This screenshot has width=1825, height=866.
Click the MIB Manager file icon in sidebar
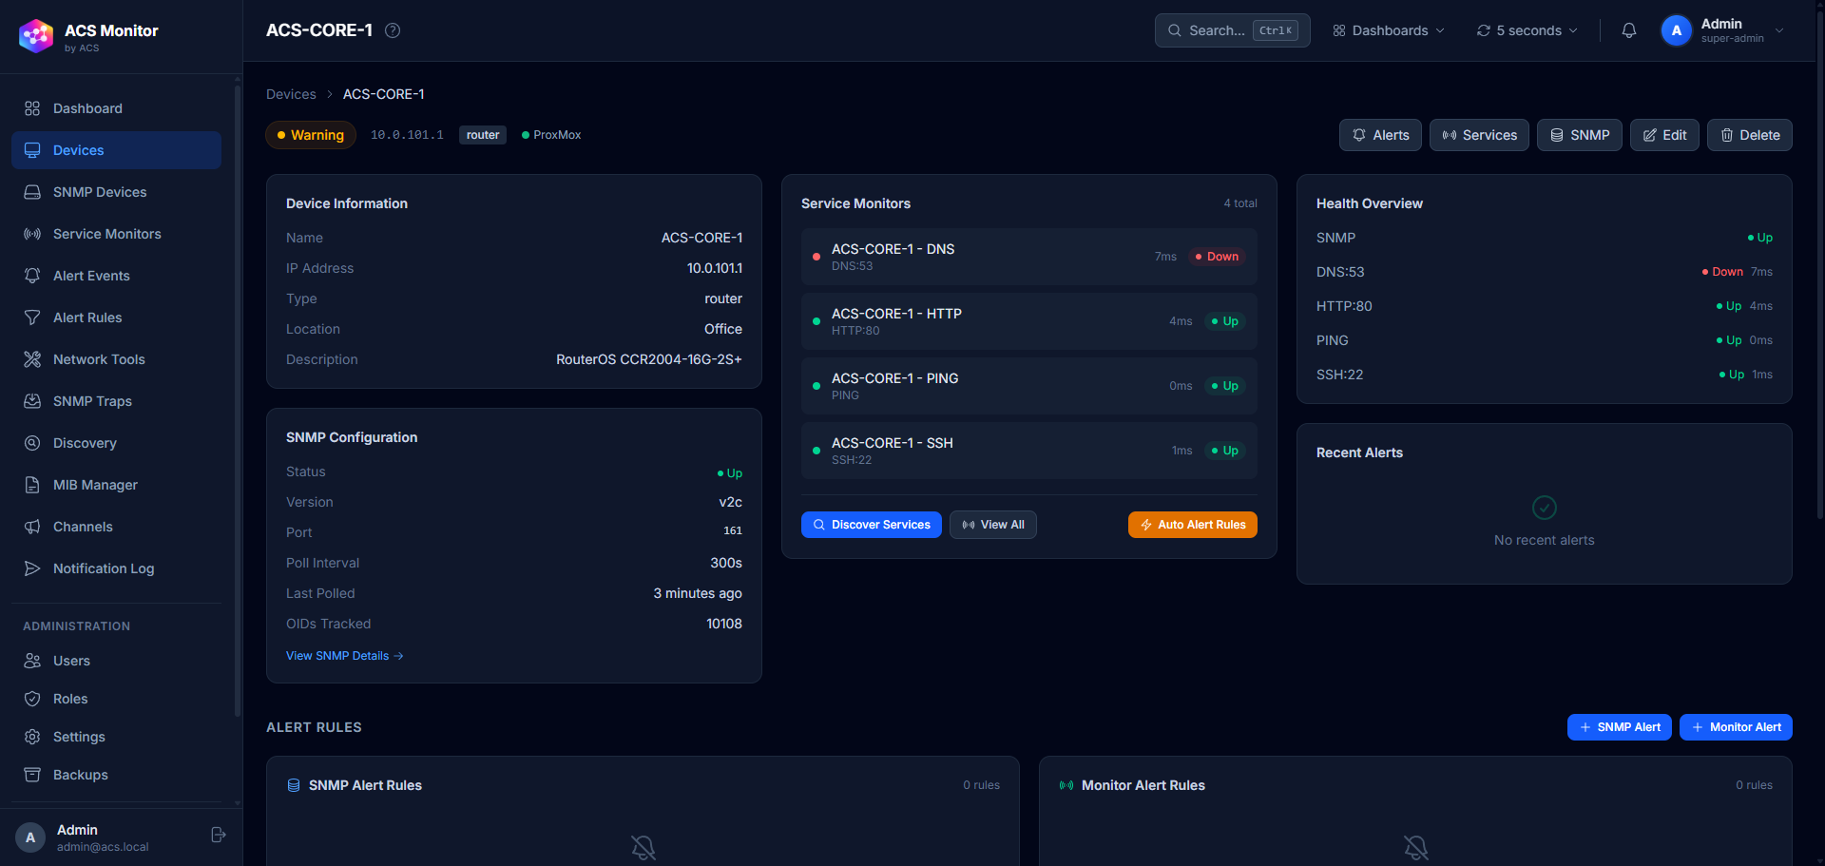click(32, 485)
